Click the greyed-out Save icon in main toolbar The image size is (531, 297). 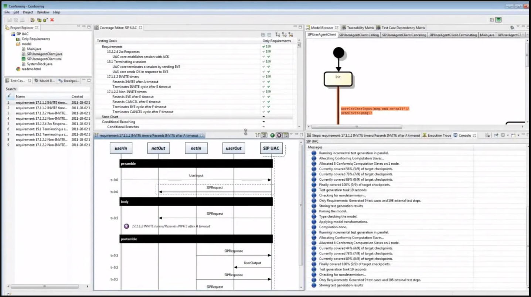pyautogui.click(x=10, y=20)
